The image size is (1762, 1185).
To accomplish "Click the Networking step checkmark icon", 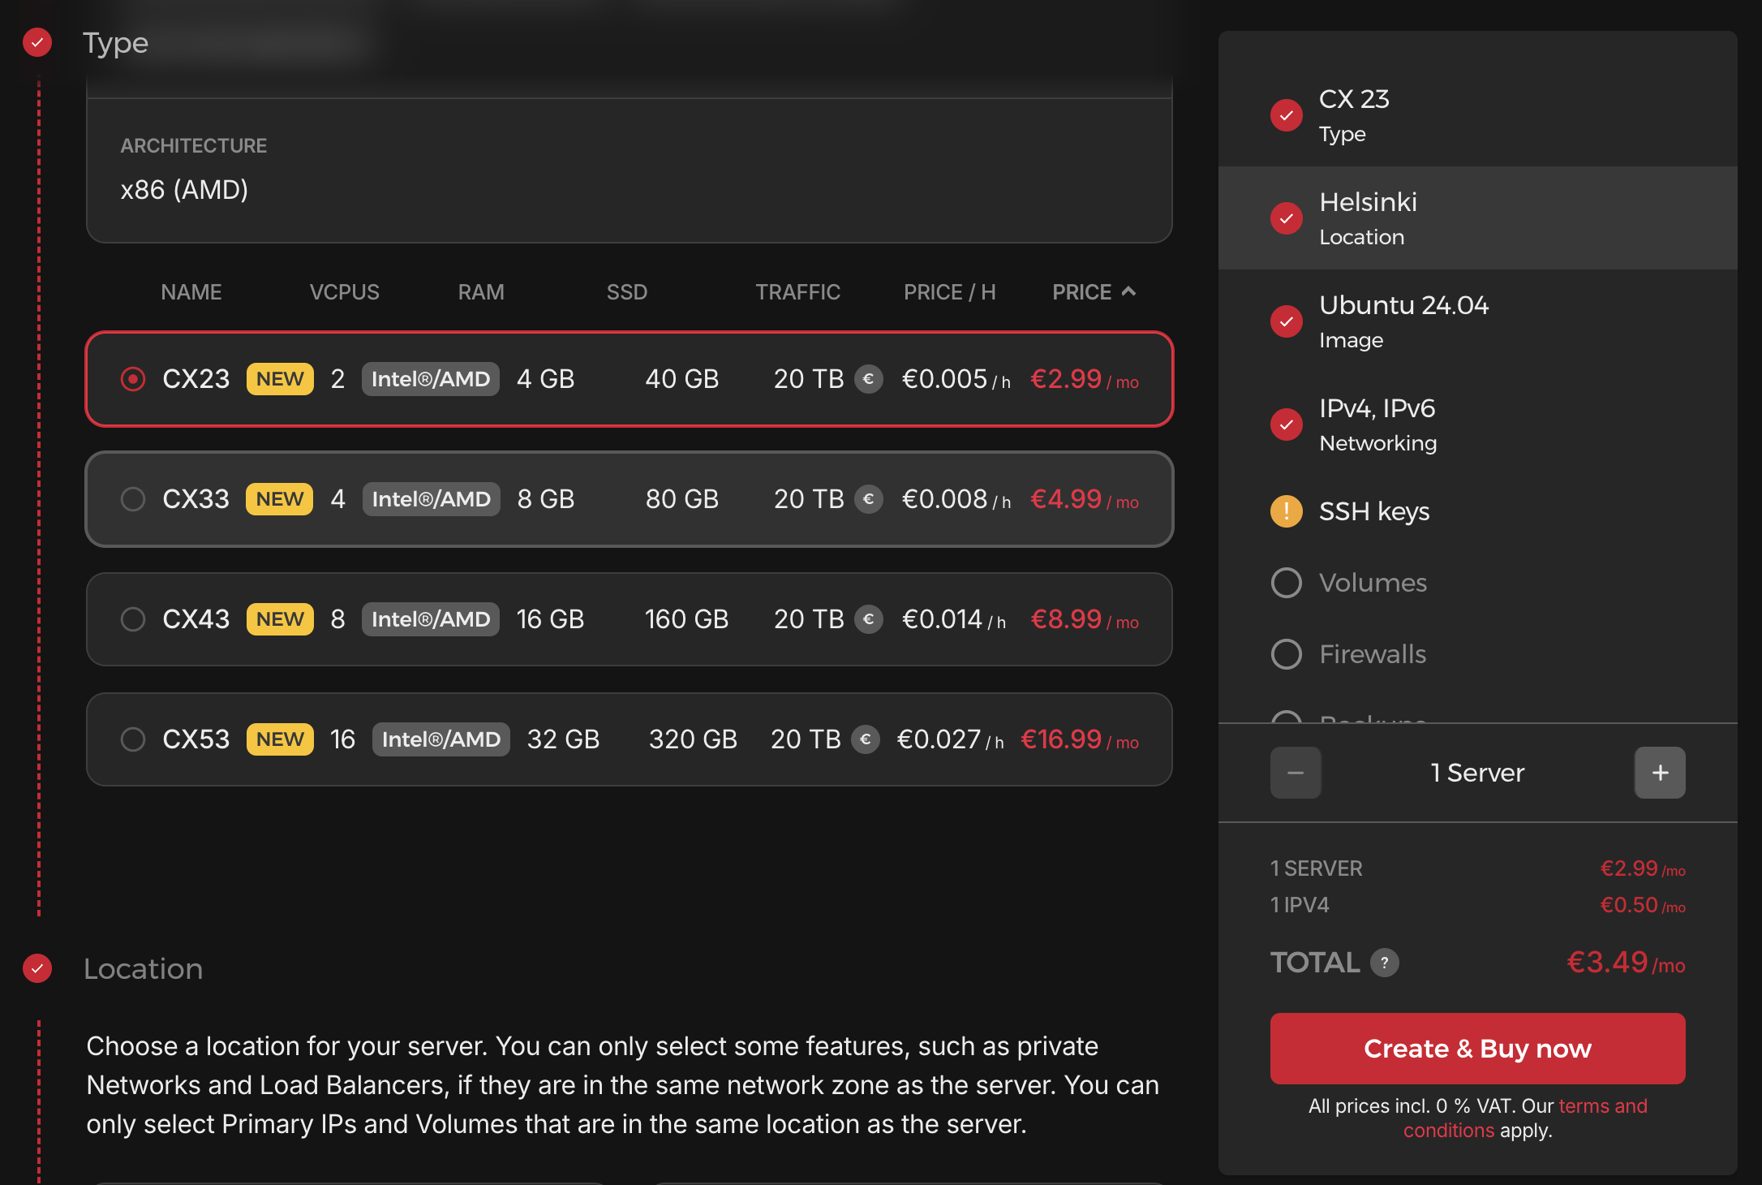I will [x=1286, y=424].
